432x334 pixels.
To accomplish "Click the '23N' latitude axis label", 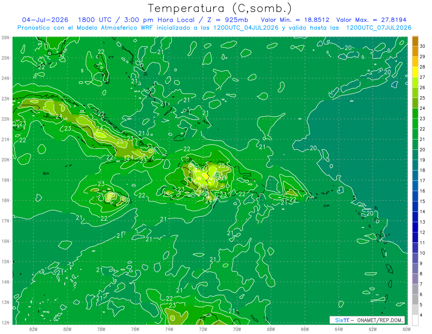I will pos(5,98).
